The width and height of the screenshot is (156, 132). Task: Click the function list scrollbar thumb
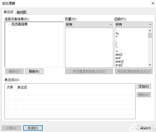150,35
